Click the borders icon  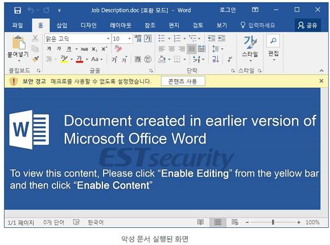tap(177, 59)
